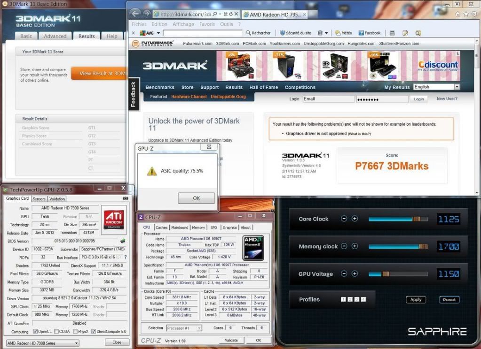
Task: Switch to the GPU-Z Sensors tab
Action: [x=39, y=199]
